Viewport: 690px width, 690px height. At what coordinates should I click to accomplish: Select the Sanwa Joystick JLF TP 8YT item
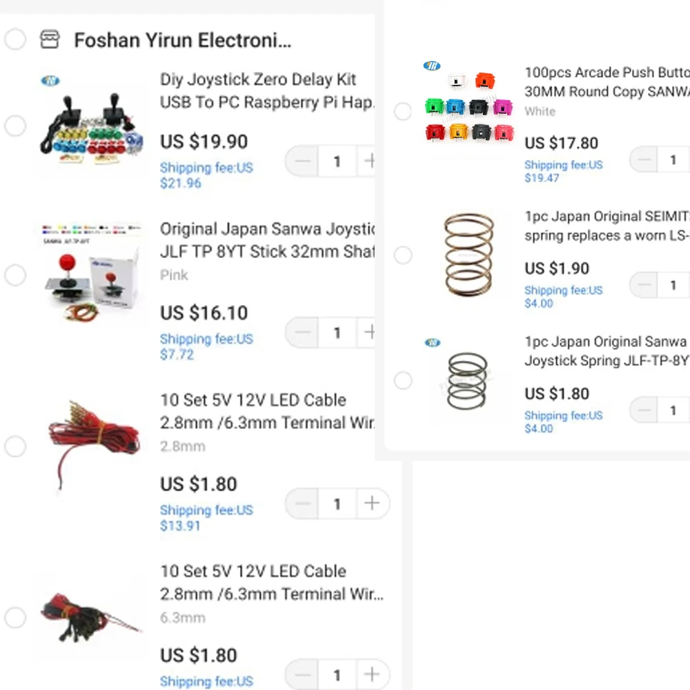coord(15,275)
